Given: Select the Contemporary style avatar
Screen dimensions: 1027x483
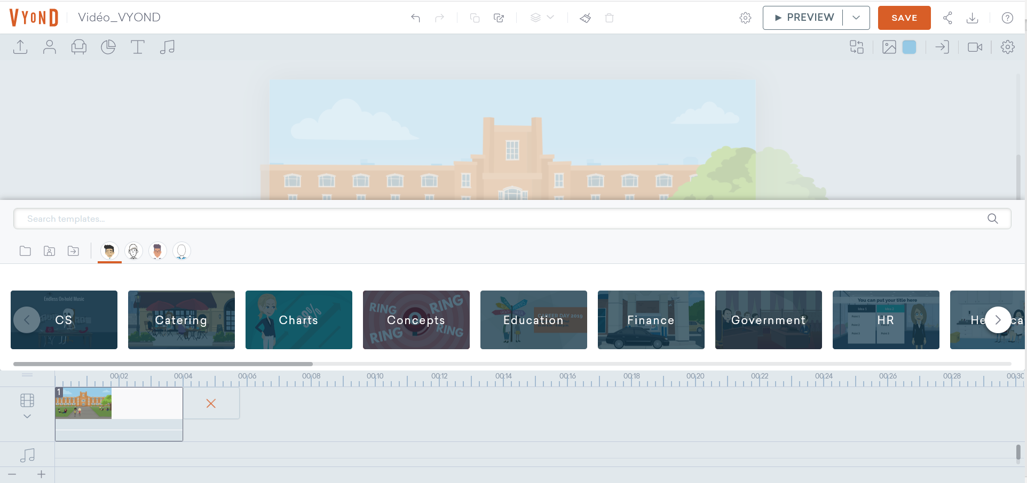Looking at the screenshot, I should pos(157,251).
